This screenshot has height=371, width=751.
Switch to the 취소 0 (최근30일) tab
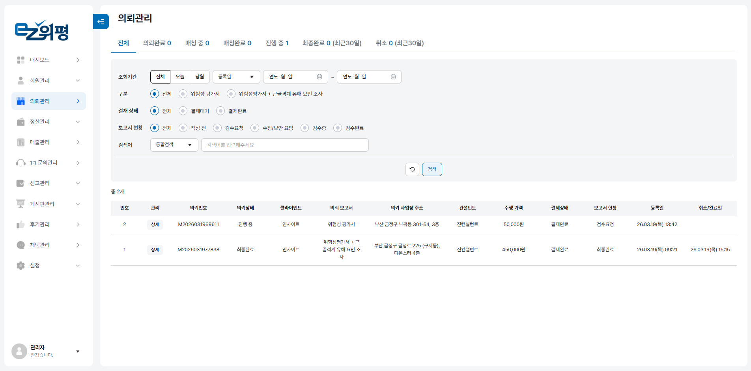[400, 43]
